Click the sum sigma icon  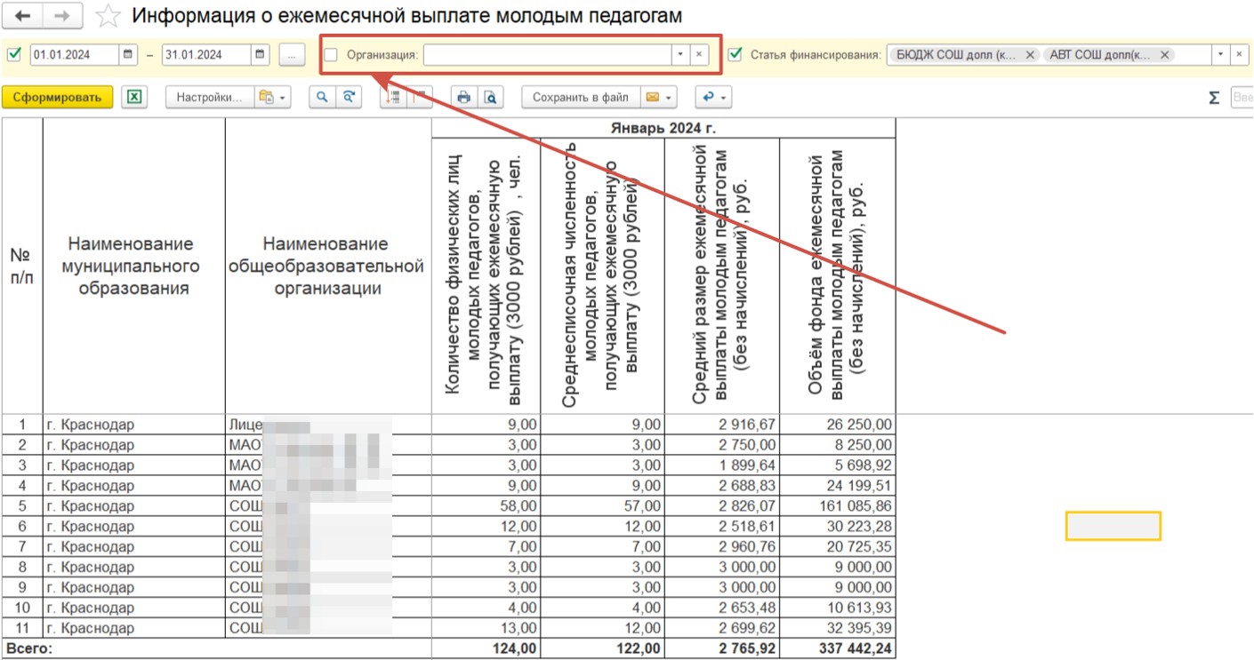(1213, 98)
